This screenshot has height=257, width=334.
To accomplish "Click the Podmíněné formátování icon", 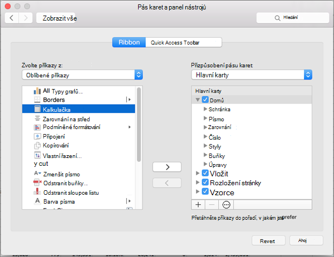I will pyautogui.click(x=37, y=127).
